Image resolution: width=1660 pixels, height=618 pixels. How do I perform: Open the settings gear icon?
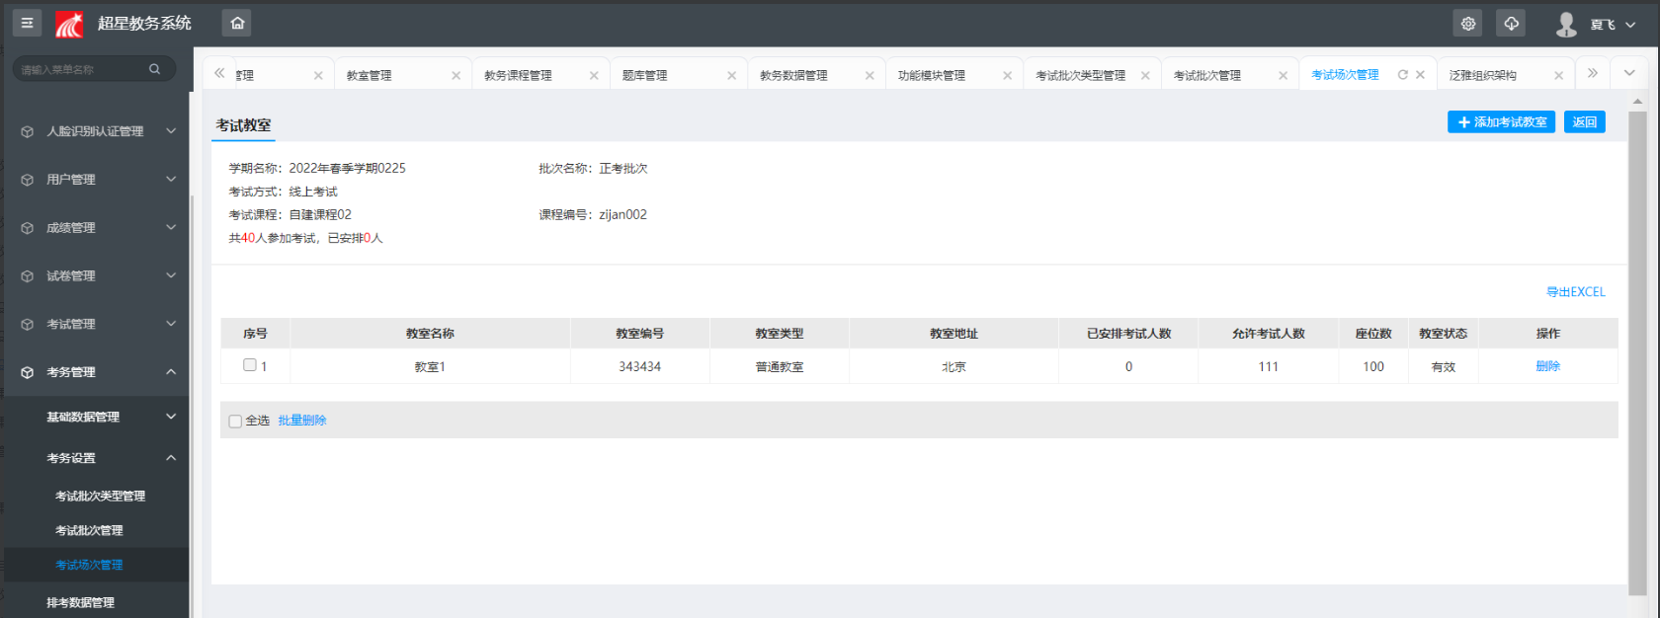click(x=1468, y=23)
